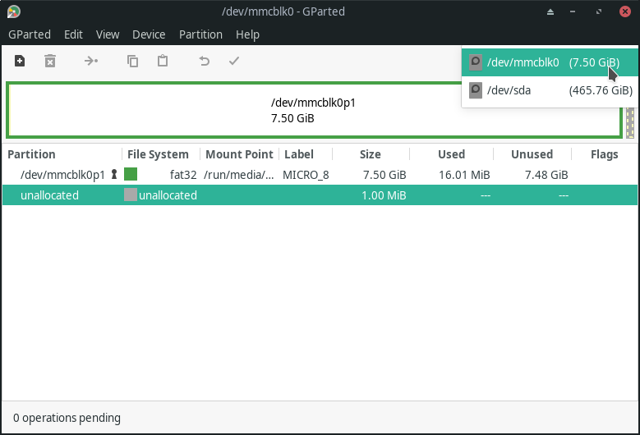Click the File System column header
The width and height of the screenshot is (640, 435).
pyautogui.click(x=158, y=154)
